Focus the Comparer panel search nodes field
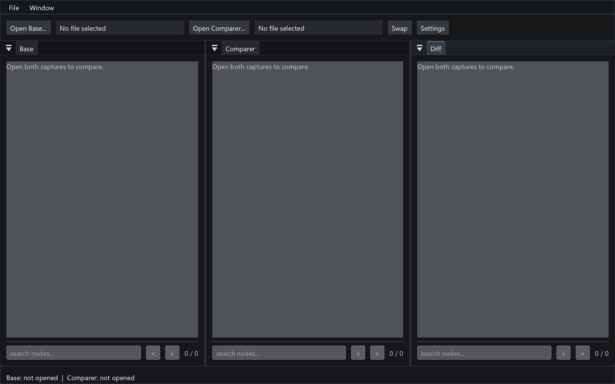Image resolution: width=615 pixels, height=384 pixels. click(279, 353)
